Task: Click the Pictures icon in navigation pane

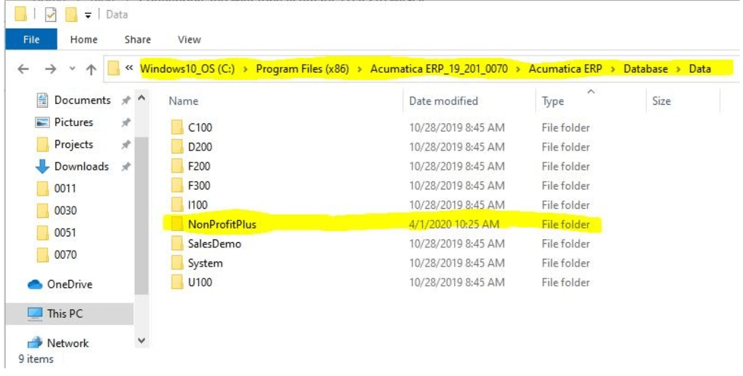Action: pos(42,122)
